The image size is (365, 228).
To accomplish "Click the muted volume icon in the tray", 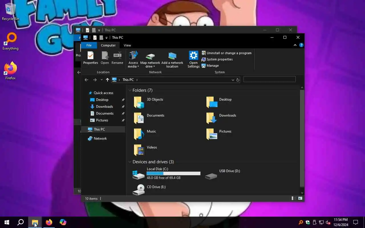I will tap(328, 222).
